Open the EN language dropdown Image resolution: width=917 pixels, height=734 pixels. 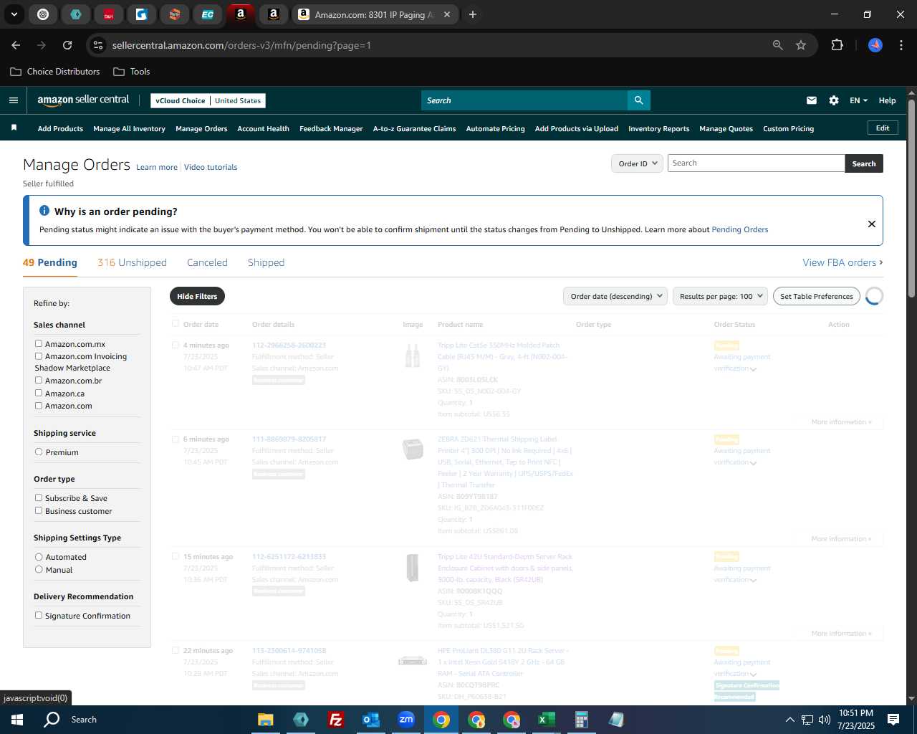click(x=858, y=100)
